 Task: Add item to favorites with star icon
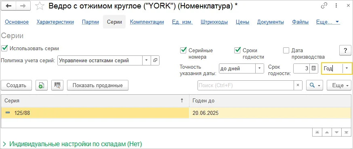point(40,6)
